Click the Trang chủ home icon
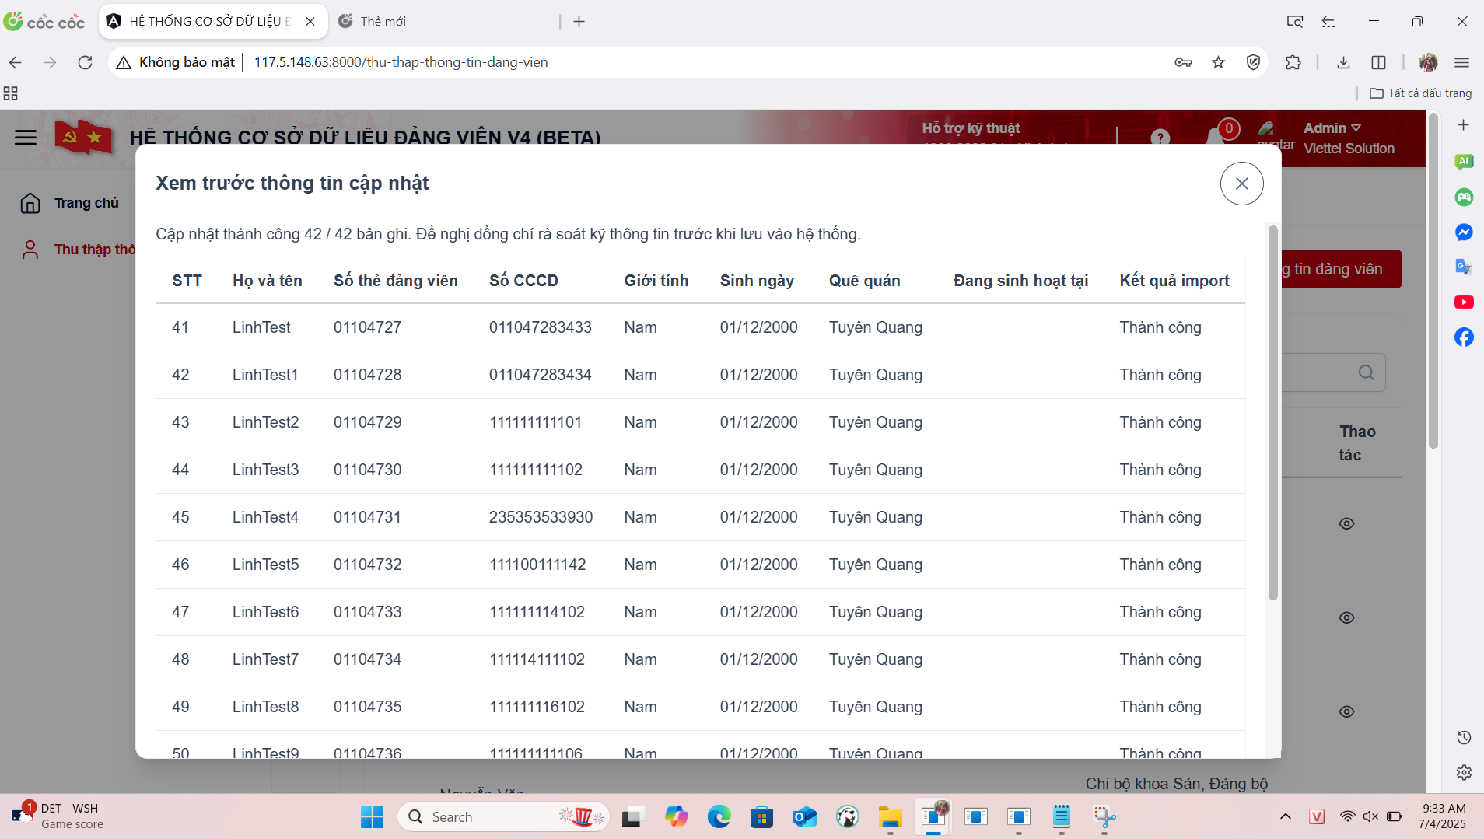 pyautogui.click(x=30, y=203)
